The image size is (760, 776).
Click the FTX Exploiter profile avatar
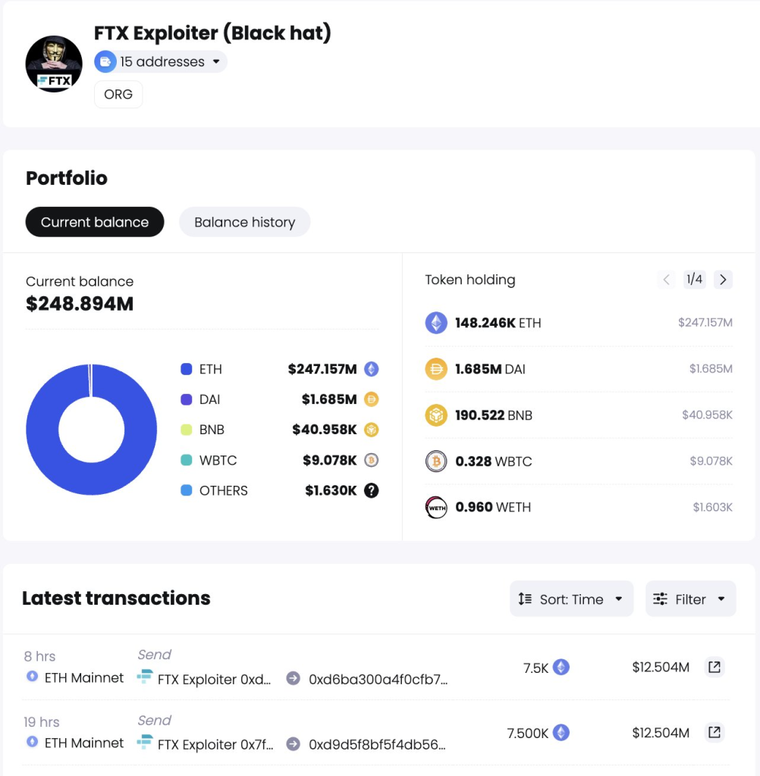(54, 64)
